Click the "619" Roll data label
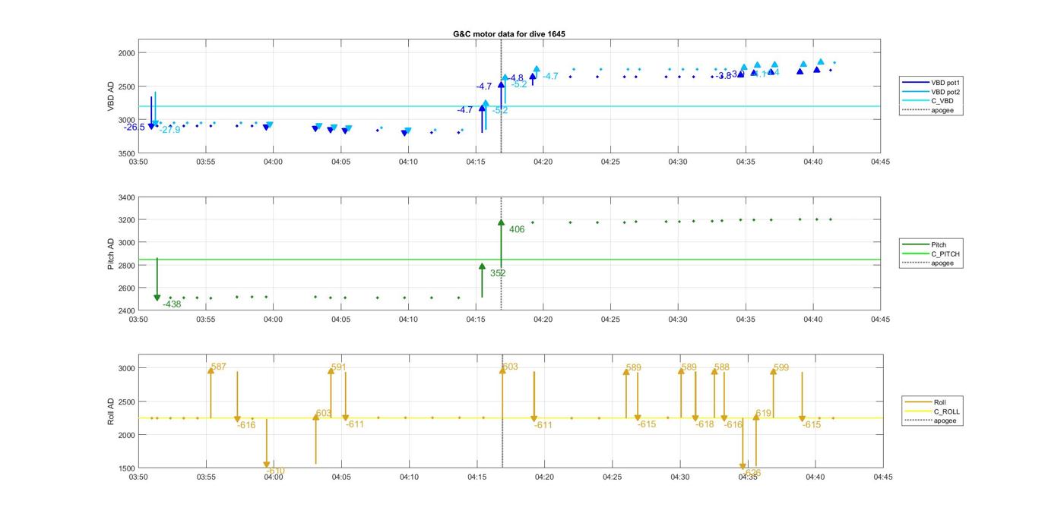This screenshot has height=526, width=1064. pos(764,414)
